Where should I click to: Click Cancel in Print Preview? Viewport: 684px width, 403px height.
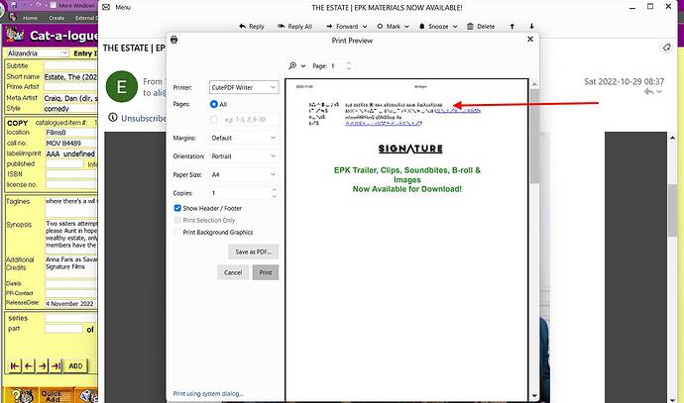(x=233, y=272)
